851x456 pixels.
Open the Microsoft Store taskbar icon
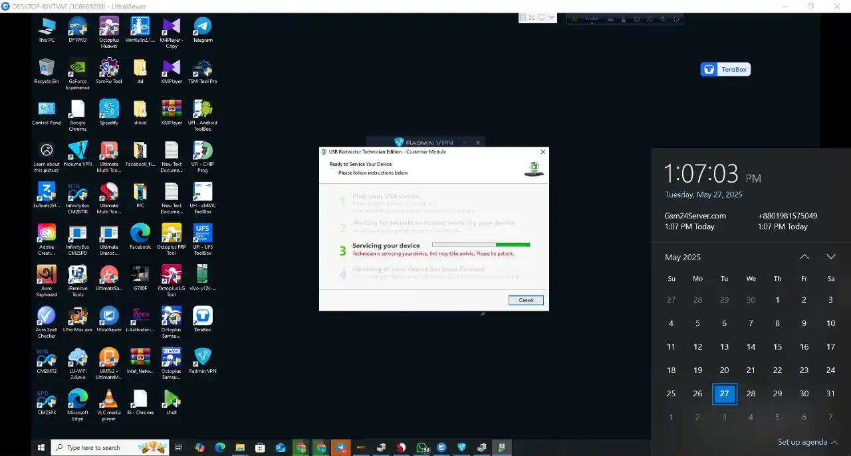(260, 447)
